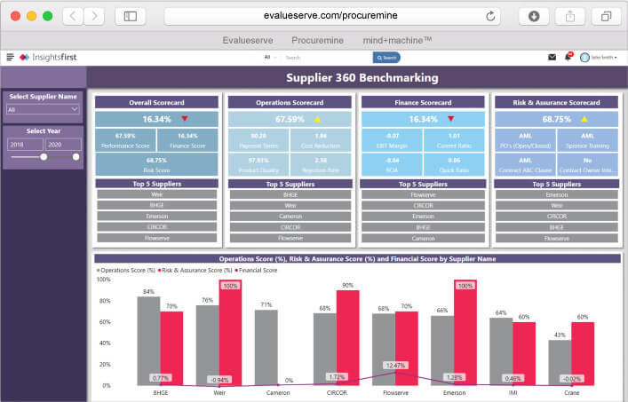The width and height of the screenshot is (628, 402).
Task: Go back with the browser back arrow
Action: click(x=73, y=16)
